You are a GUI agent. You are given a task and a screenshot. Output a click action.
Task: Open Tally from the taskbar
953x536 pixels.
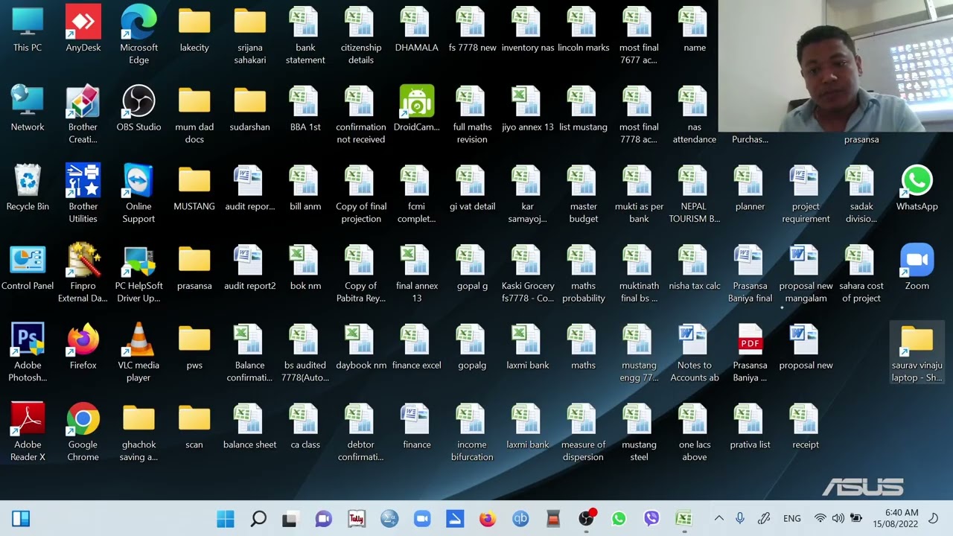(357, 519)
